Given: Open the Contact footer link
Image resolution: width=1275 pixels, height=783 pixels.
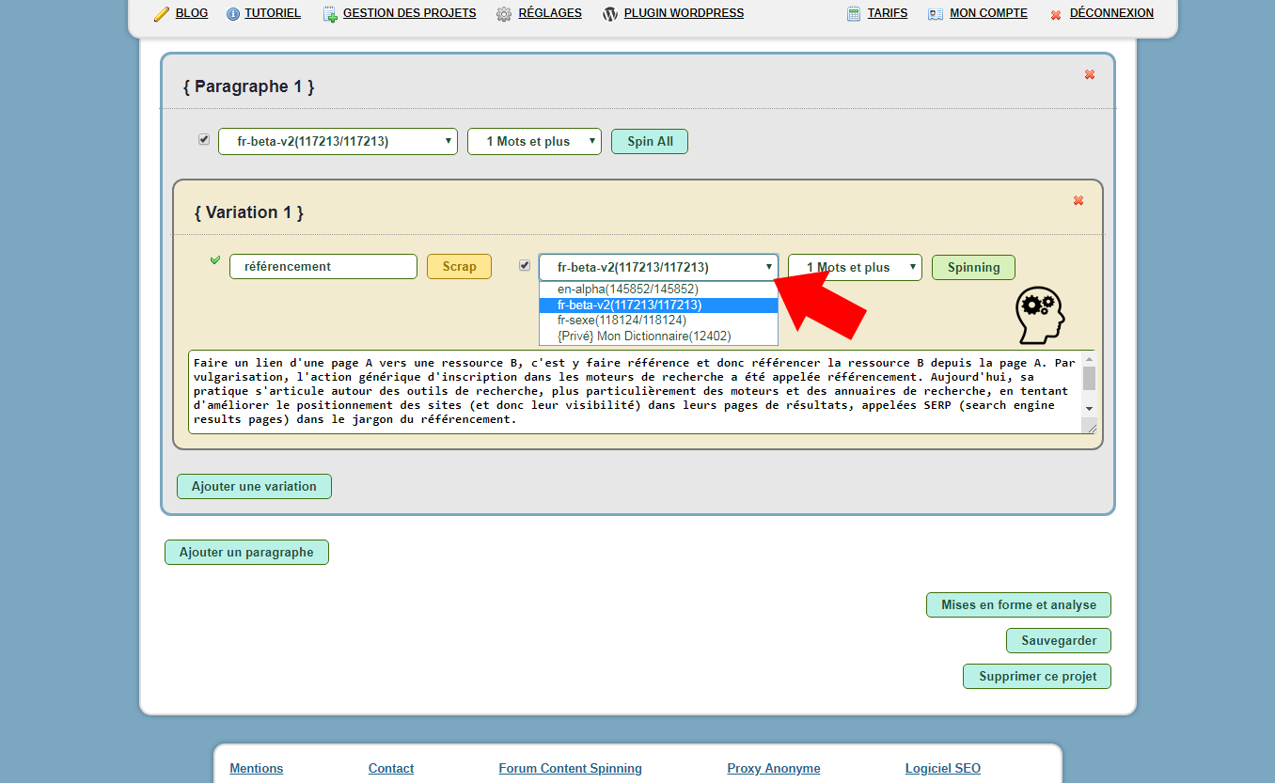Looking at the screenshot, I should (x=391, y=768).
